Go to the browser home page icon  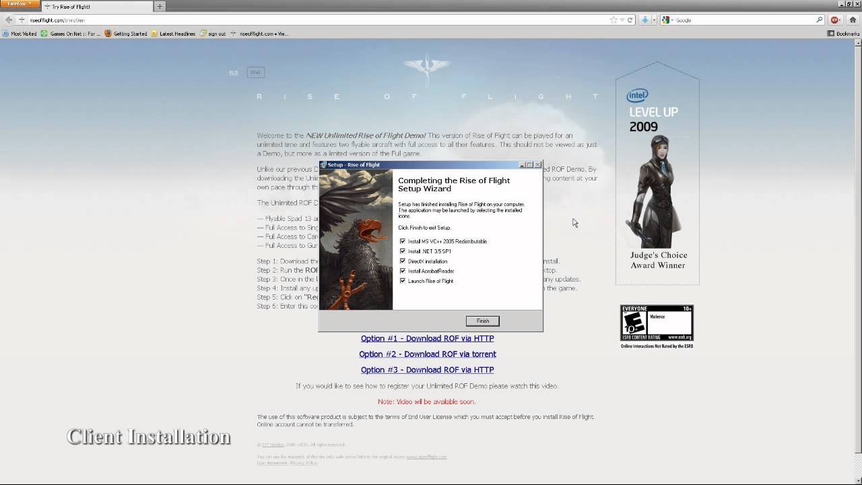853,20
